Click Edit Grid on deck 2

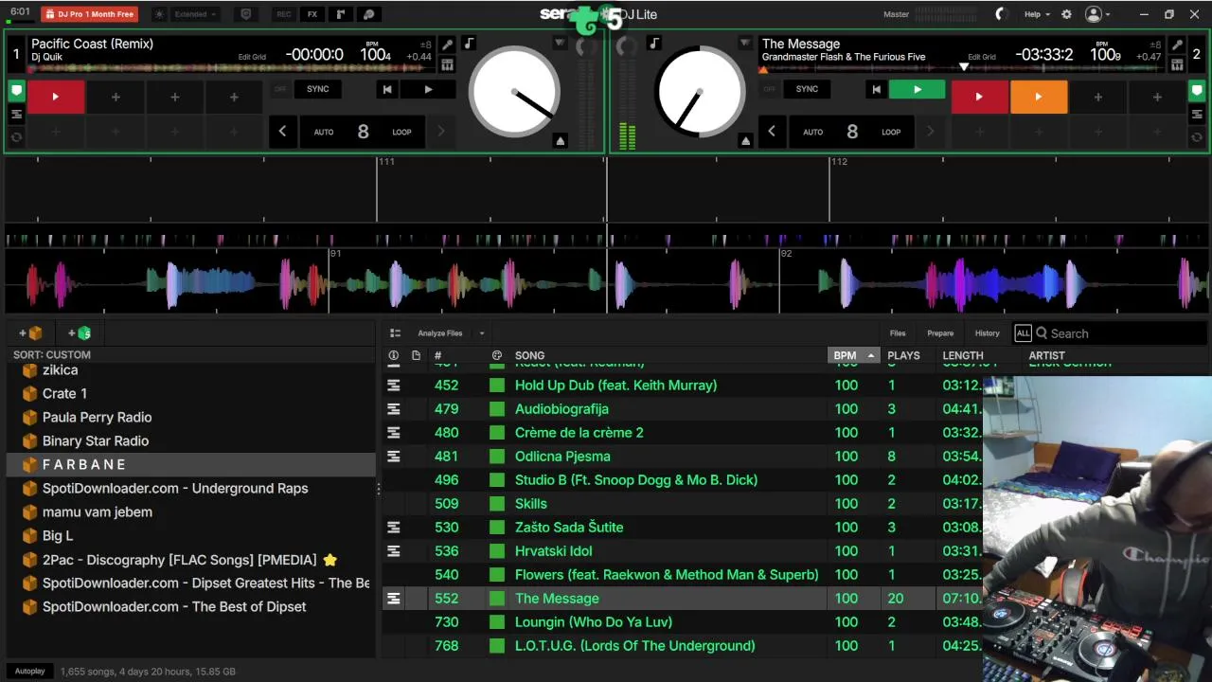981,57
